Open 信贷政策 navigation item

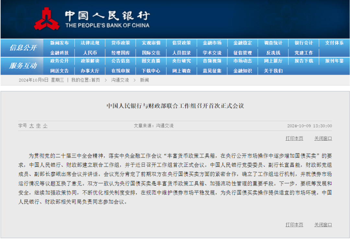pos(181,43)
